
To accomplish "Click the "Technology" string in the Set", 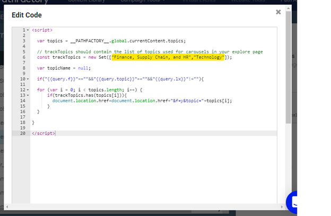I will coord(208,57).
